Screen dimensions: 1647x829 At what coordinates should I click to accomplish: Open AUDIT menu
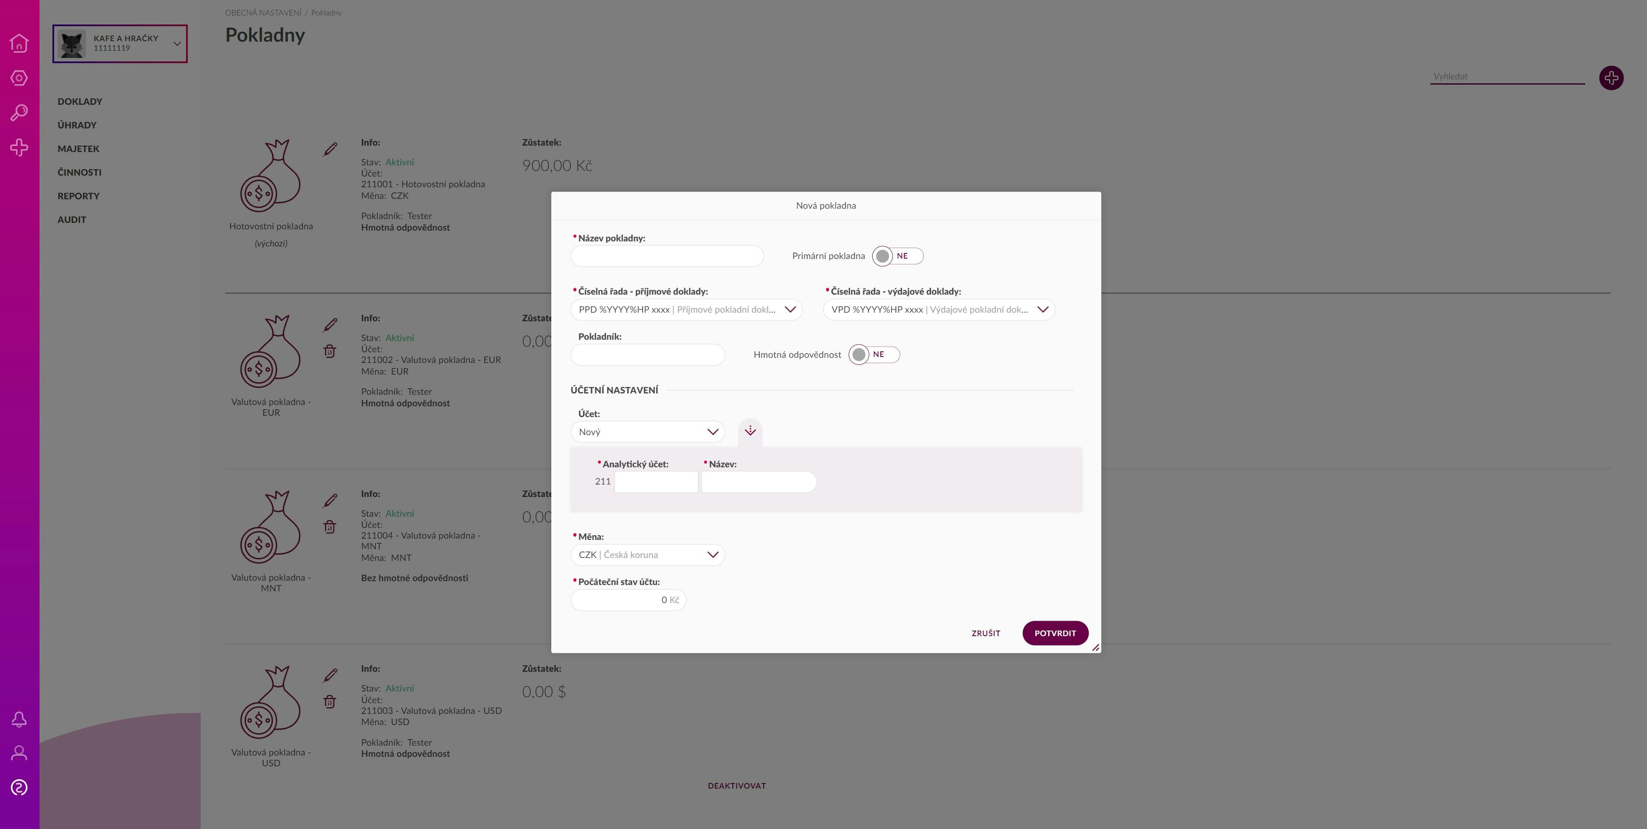pos(72,220)
